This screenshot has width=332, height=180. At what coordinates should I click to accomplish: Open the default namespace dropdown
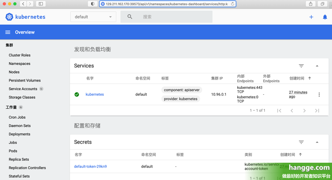pos(93,17)
